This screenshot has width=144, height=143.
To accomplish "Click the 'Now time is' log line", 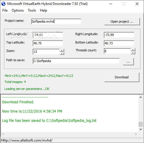I will tap(32, 111).
